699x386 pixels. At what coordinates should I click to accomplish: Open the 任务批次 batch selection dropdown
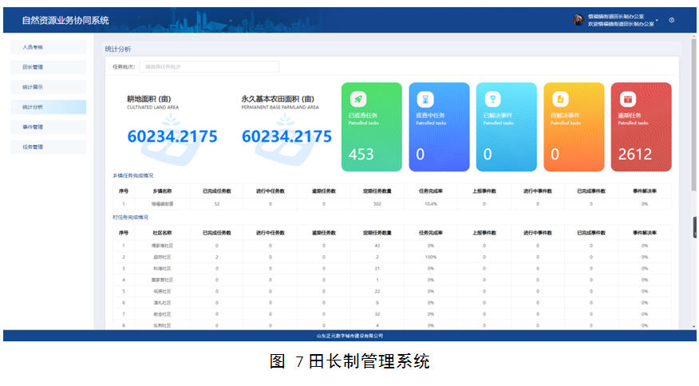(209, 67)
